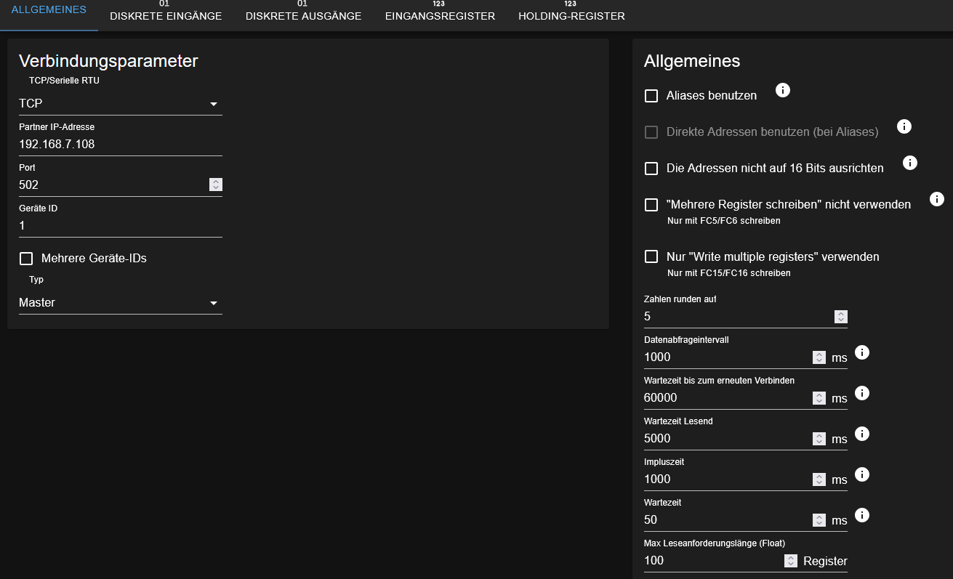This screenshot has height=579, width=953.
Task: Open info icon beside Direkte Adressen benutzen
Action: [904, 127]
